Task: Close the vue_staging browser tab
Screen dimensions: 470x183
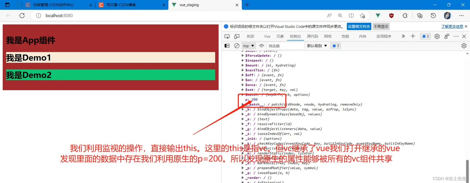Action: (x=237, y=5)
